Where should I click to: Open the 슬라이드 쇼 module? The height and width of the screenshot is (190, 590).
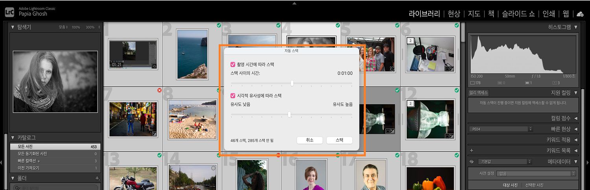pos(518,14)
